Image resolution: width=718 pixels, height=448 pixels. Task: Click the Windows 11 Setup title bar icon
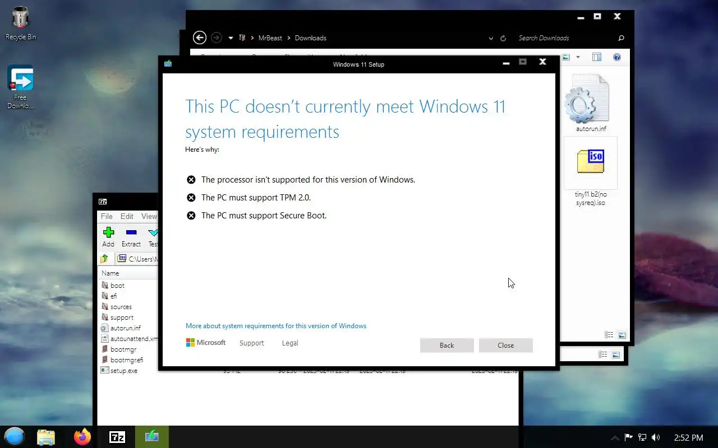click(x=168, y=63)
